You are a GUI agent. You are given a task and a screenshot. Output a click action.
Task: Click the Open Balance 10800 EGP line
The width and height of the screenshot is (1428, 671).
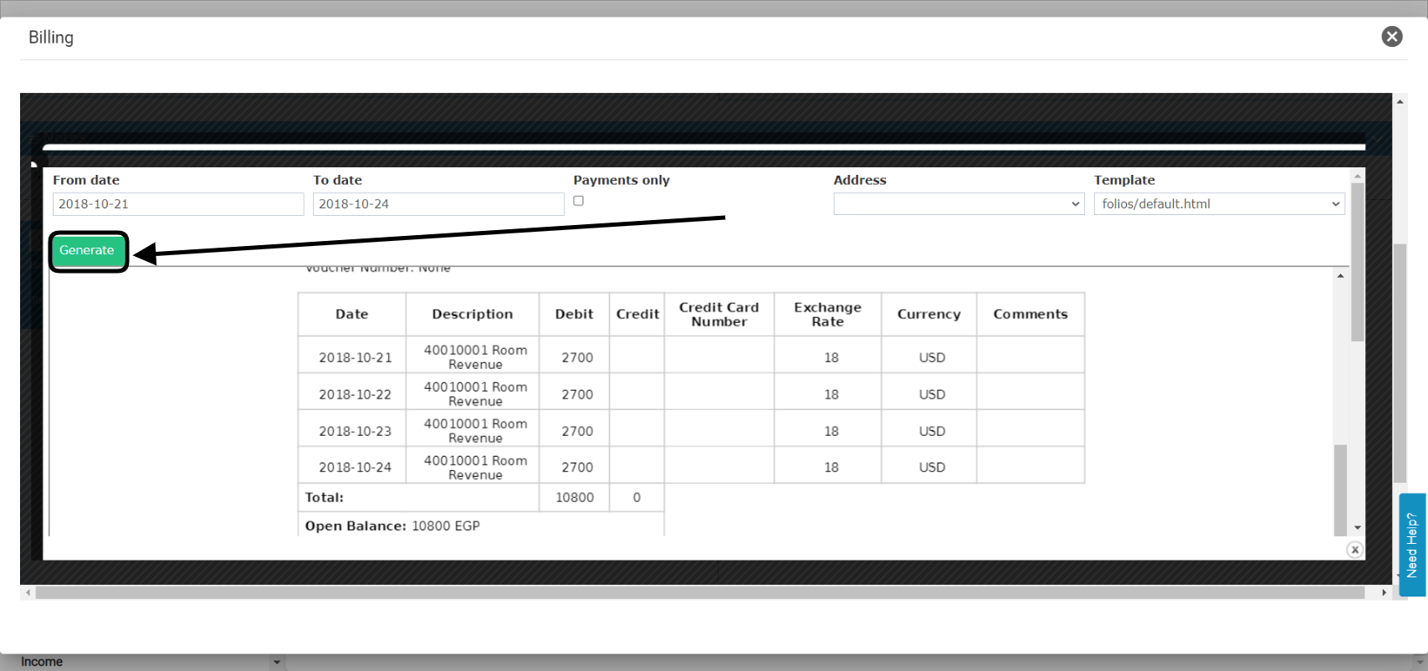pos(392,525)
